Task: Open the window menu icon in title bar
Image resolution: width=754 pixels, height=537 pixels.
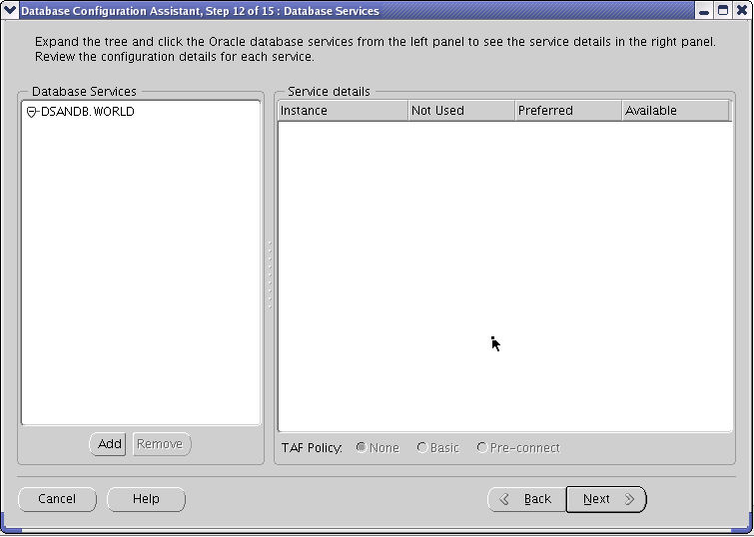Action: (10, 10)
